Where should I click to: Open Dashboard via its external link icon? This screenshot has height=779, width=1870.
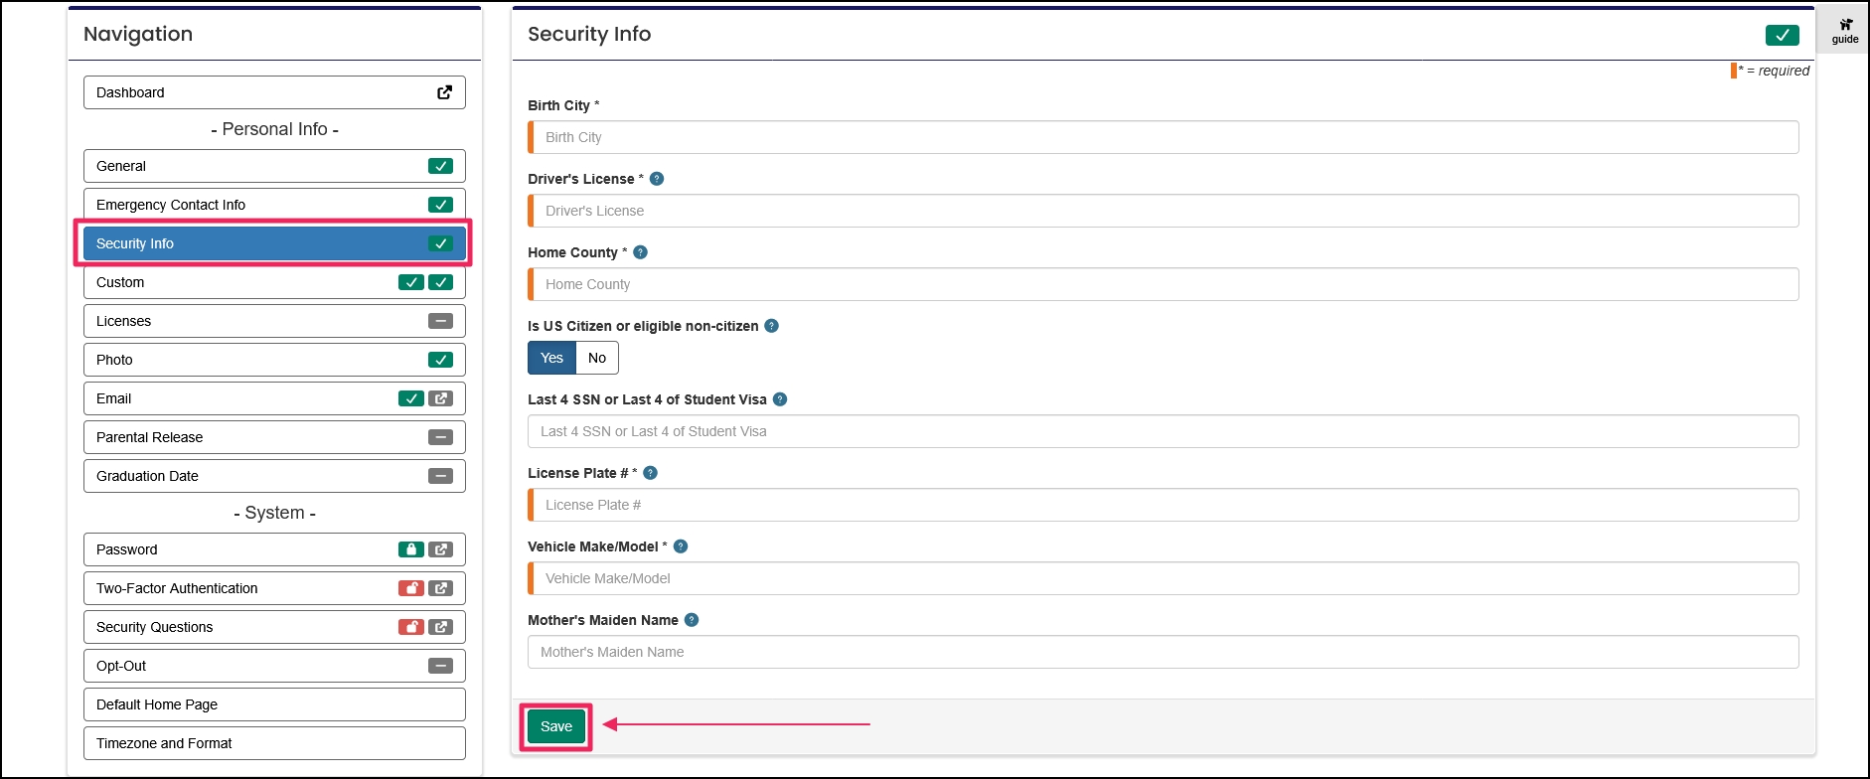point(444,91)
